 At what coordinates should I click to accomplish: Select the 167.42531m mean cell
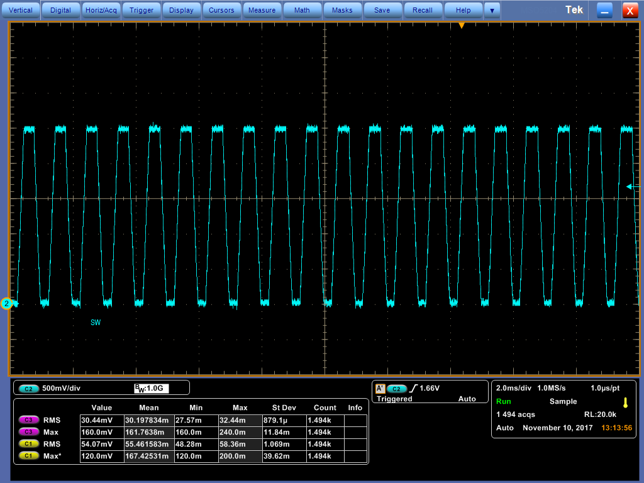click(149, 456)
